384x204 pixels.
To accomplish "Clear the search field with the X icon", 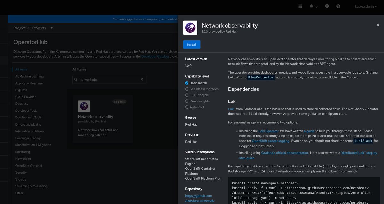I will tap(142, 79).
